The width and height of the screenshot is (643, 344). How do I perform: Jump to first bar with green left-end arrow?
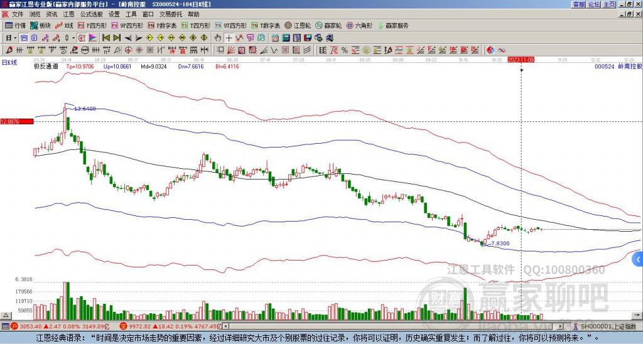105,38
